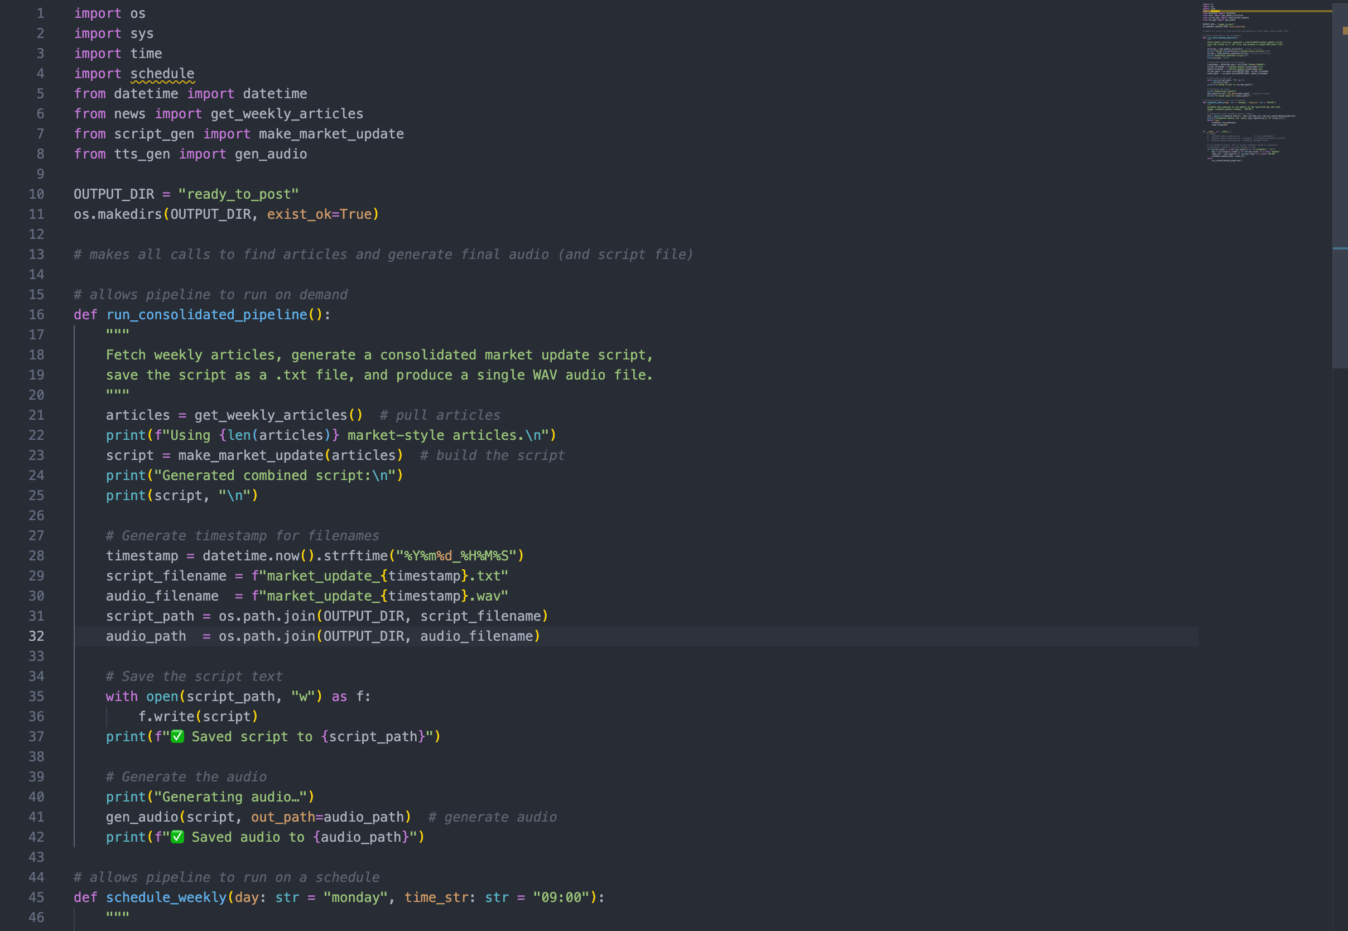This screenshot has width=1348, height=931.
Task: Click line number 45 in gutter
Action: point(36,897)
